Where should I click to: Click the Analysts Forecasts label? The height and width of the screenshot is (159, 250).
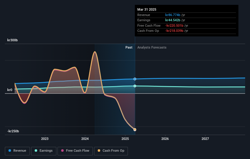pyautogui.click(x=152, y=48)
